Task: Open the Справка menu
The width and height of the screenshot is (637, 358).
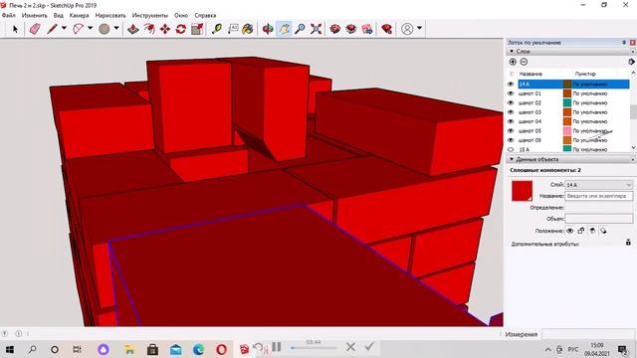Action: 205,16
